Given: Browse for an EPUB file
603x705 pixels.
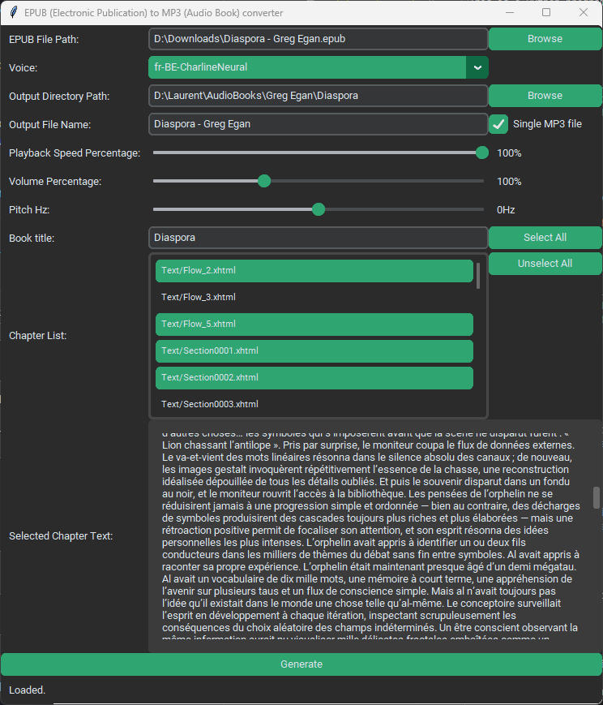Looking at the screenshot, I should click(x=545, y=38).
